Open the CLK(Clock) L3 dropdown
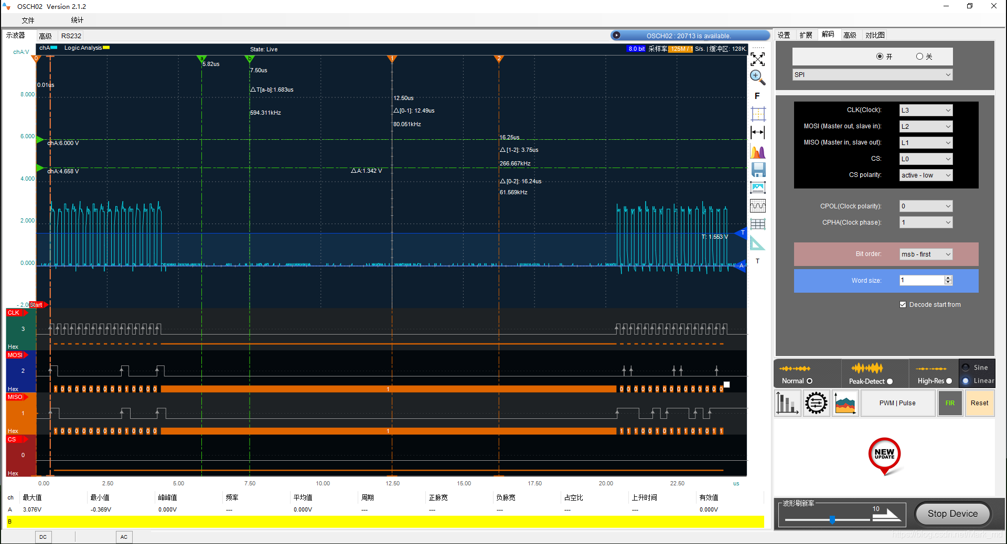Screen dimensions: 1007x544 [x=926, y=110]
